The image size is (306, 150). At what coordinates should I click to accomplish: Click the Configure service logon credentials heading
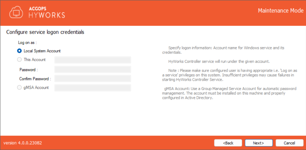45,32
